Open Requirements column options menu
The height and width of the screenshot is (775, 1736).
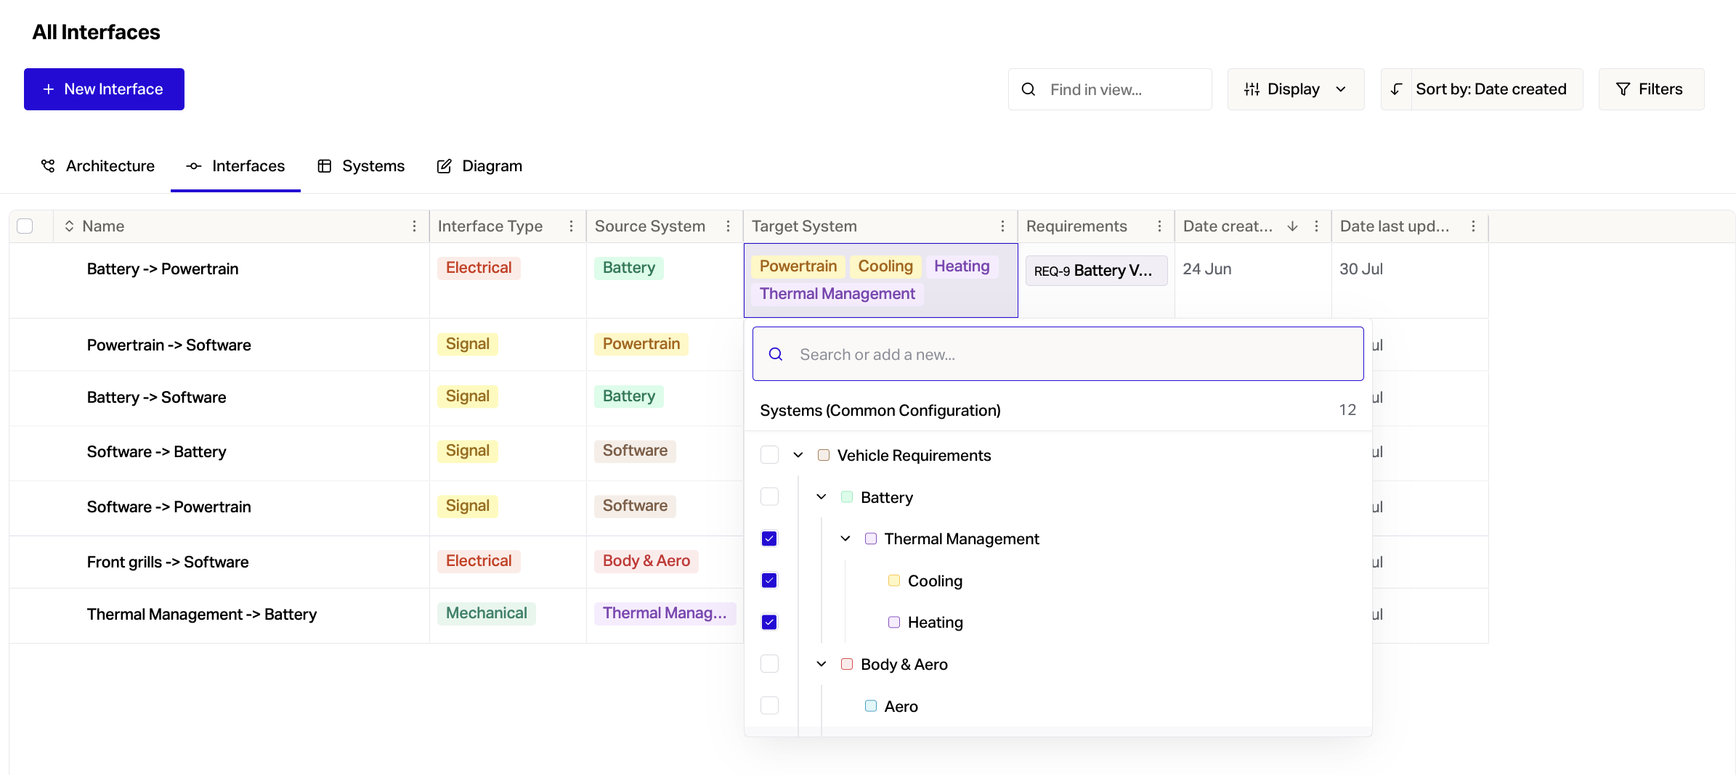click(1159, 226)
